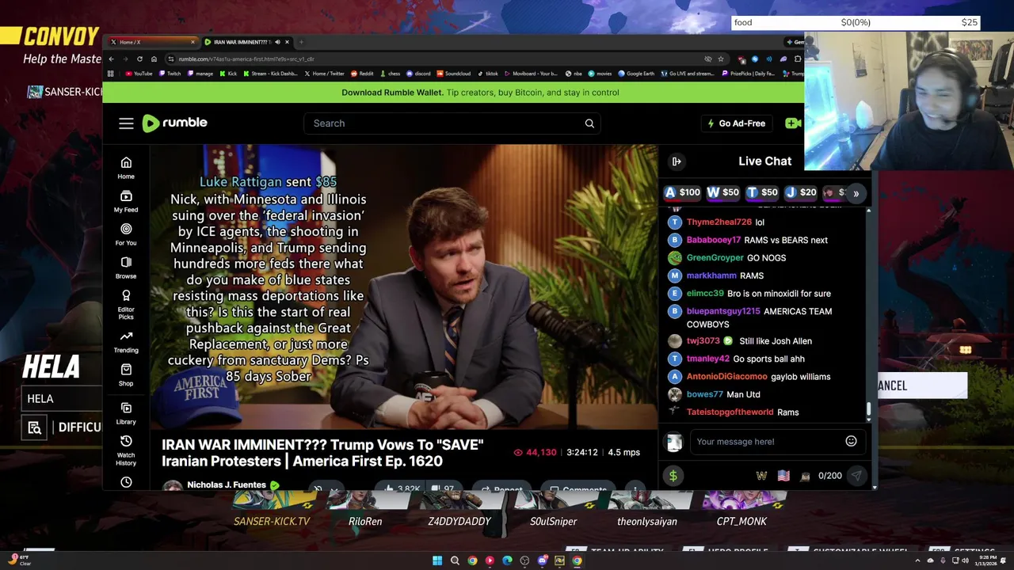
Task: Open the $50 rant by T
Action: point(761,192)
